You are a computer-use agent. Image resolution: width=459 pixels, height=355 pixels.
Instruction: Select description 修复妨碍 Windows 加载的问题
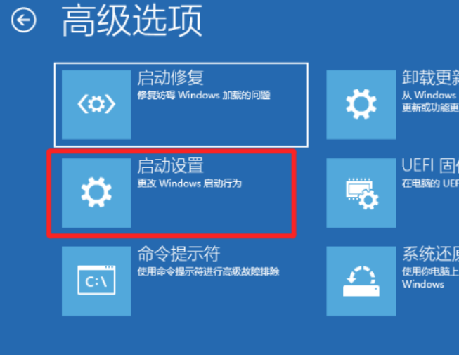pos(204,95)
